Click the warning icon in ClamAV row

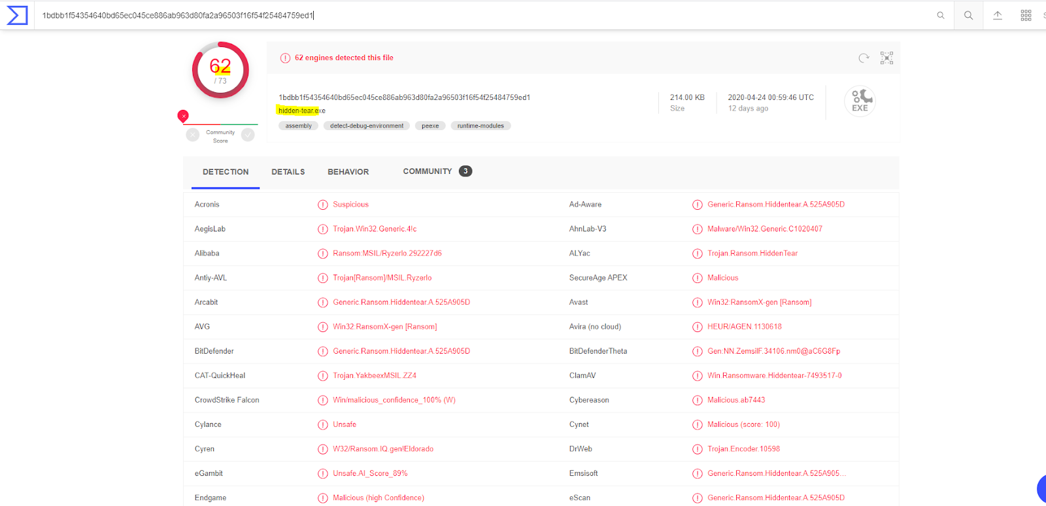click(698, 376)
